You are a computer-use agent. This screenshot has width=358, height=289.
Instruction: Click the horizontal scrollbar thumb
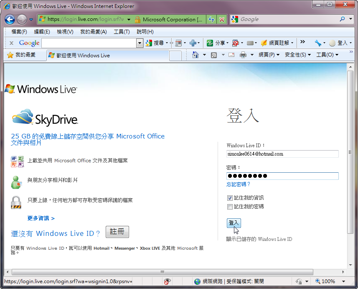(162, 272)
